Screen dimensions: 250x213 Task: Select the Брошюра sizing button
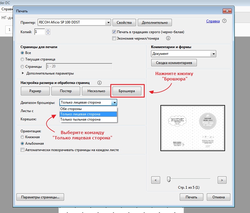coord(127,91)
